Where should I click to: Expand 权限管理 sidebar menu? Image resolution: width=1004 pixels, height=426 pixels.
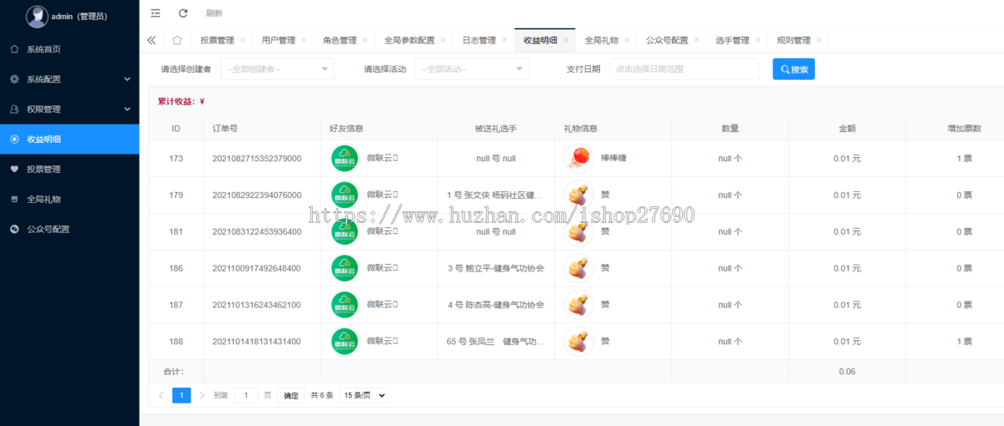69,109
